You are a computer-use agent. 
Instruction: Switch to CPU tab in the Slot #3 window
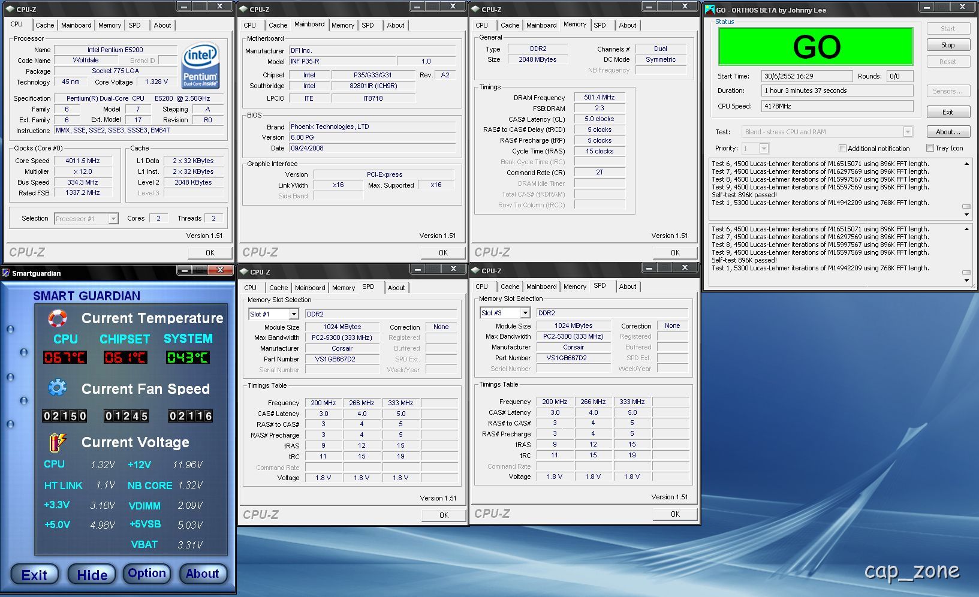(x=482, y=287)
